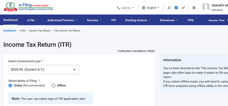Click the globe icon beside English
This screenshot has height=106, width=228.
(x=144, y=8)
